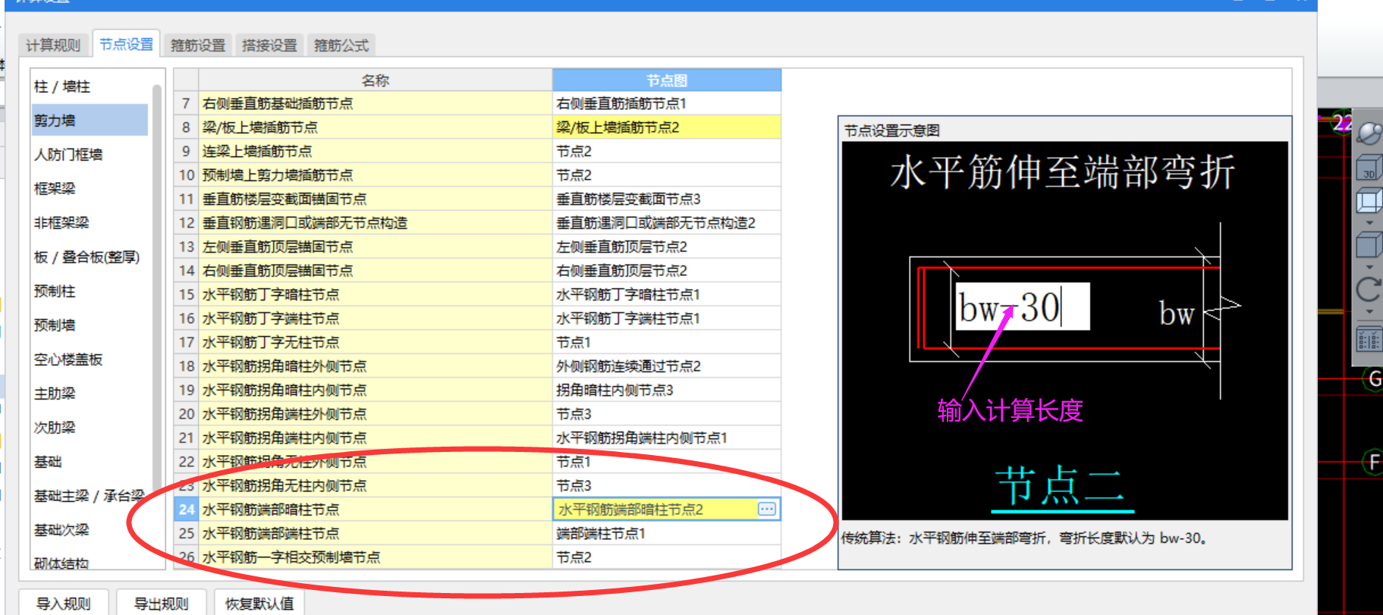This screenshot has height=615, width=1383.
Task: Choose 预制柱 in the component list
Action: 90,290
